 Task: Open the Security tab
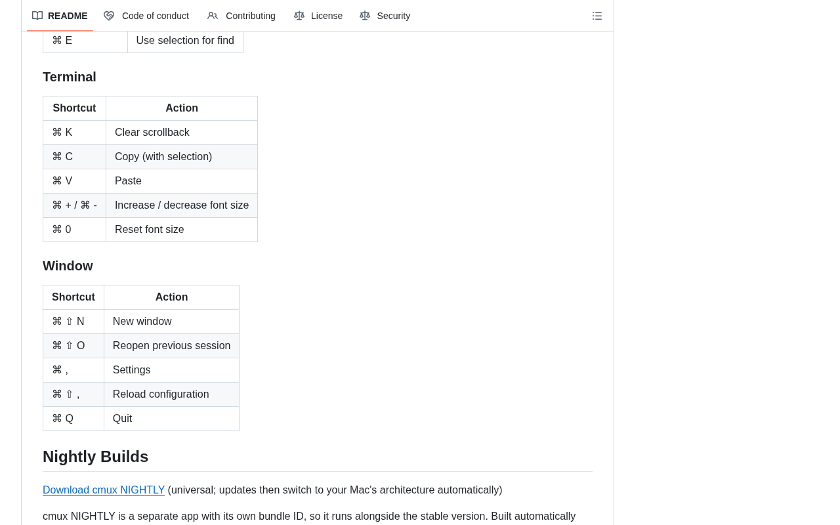coord(385,16)
